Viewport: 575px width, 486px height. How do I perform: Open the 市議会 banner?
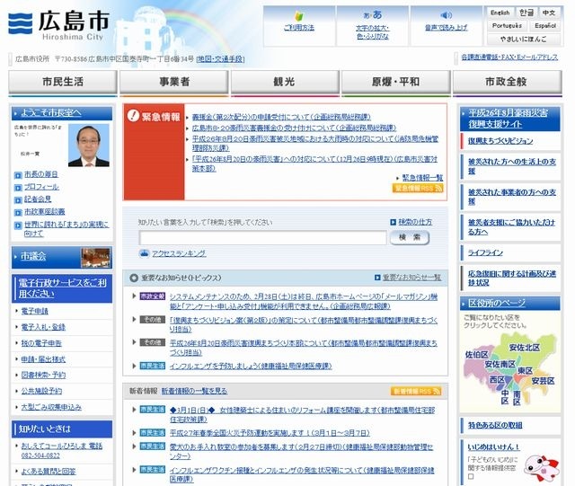[62, 257]
